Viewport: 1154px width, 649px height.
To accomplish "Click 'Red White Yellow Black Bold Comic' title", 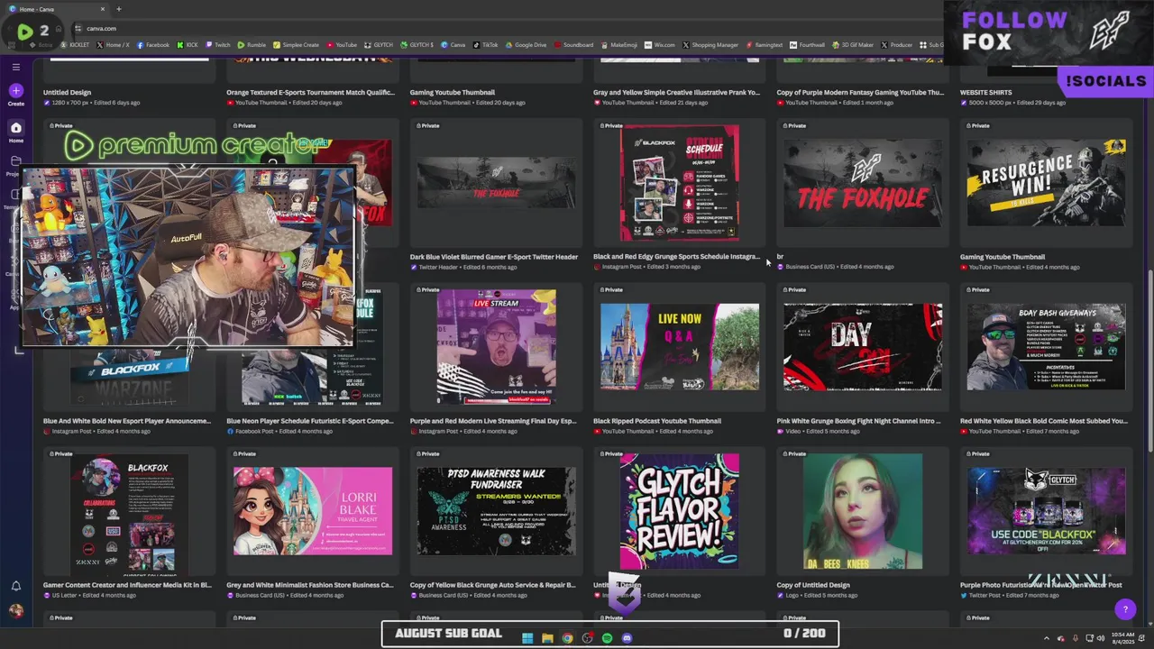I will [x=1044, y=421].
